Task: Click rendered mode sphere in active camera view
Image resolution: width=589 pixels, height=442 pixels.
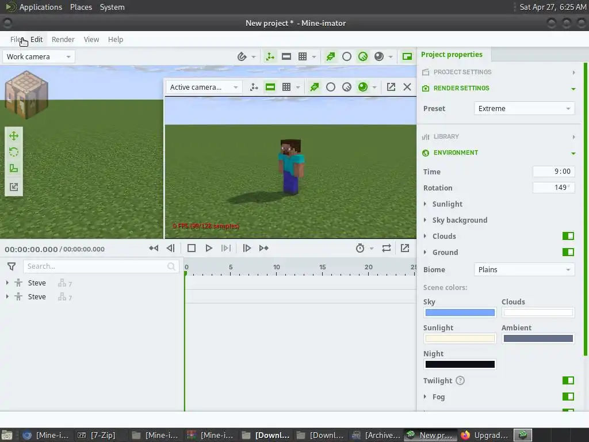Action: tap(363, 87)
